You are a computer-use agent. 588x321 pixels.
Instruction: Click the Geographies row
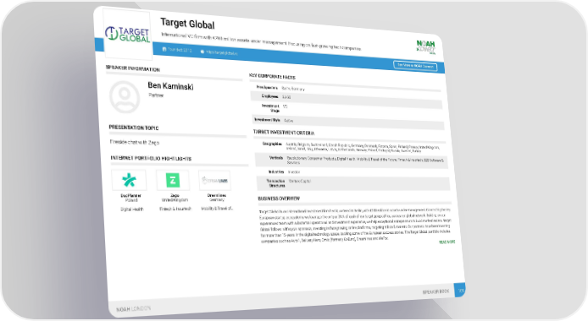pos(350,147)
